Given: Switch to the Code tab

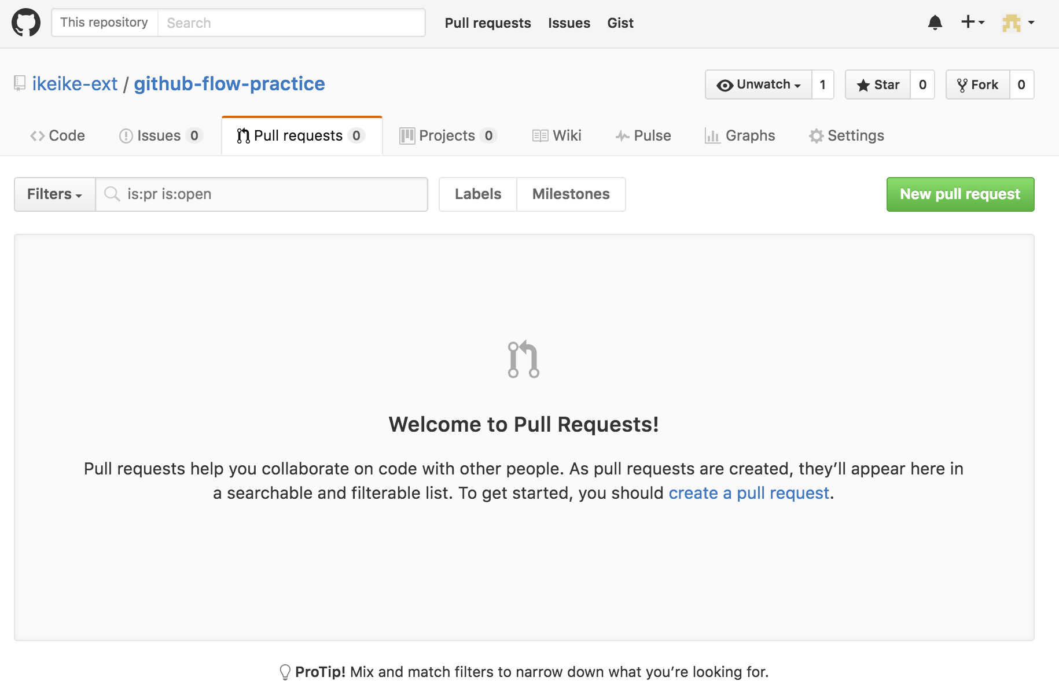Looking at the screenshot, I should click(57, 135).
